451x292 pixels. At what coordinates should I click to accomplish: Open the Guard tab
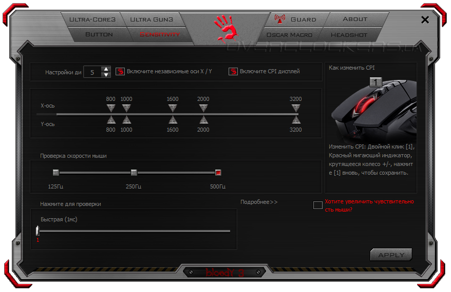coord(298,19)
